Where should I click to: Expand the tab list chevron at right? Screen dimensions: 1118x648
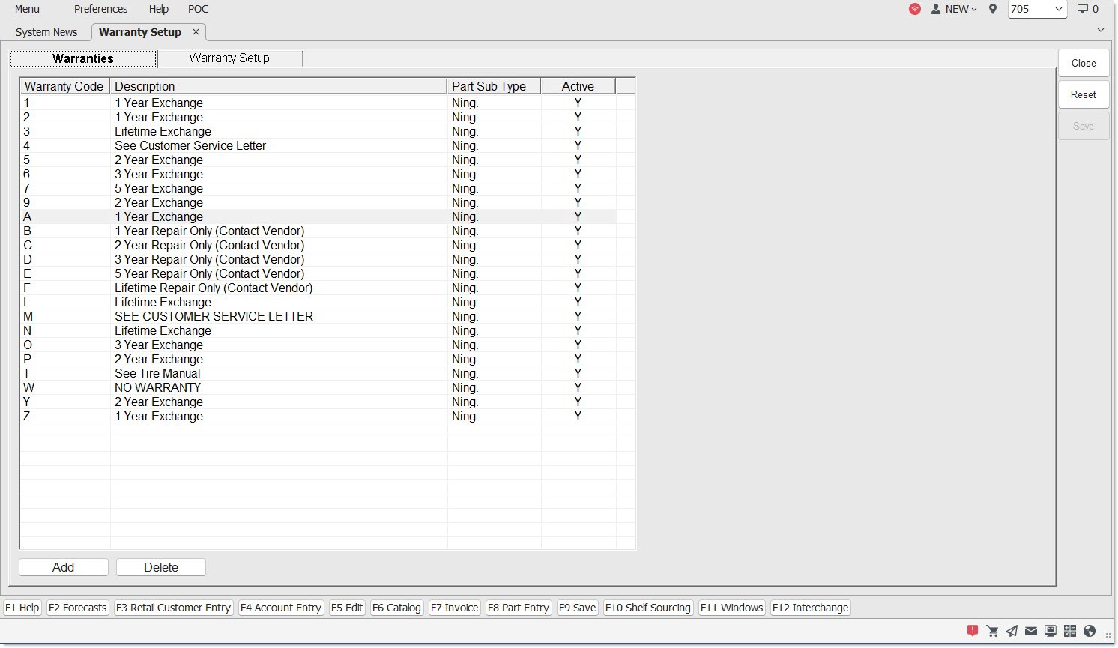pos(1100,30)
